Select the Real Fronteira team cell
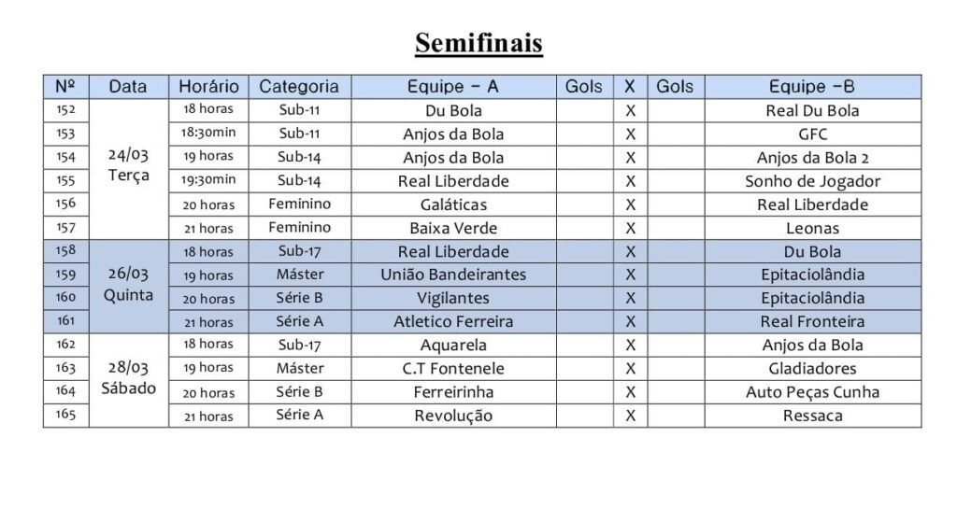The image size is (957, 522). tap(812, 321)
